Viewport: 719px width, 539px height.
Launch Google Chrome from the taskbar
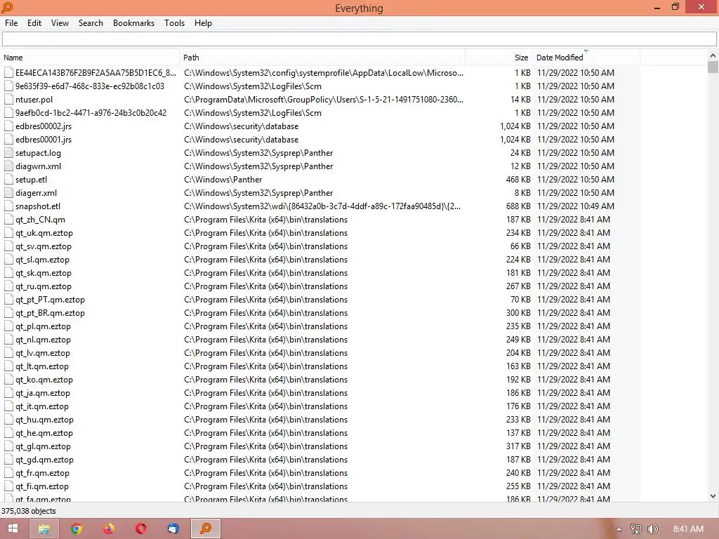pyautogui.click(x=77, y=528)
